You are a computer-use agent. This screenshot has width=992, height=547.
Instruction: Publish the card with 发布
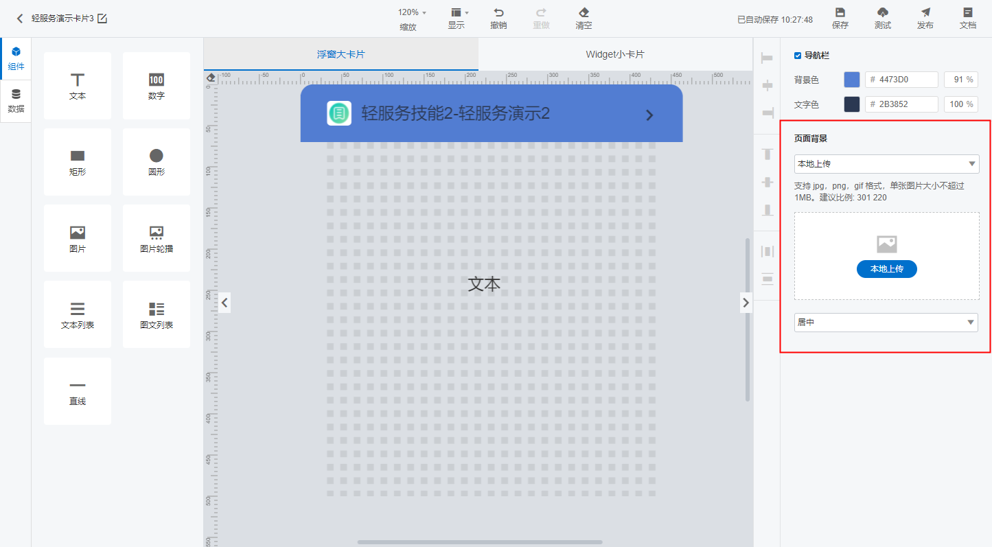point(925,19)
